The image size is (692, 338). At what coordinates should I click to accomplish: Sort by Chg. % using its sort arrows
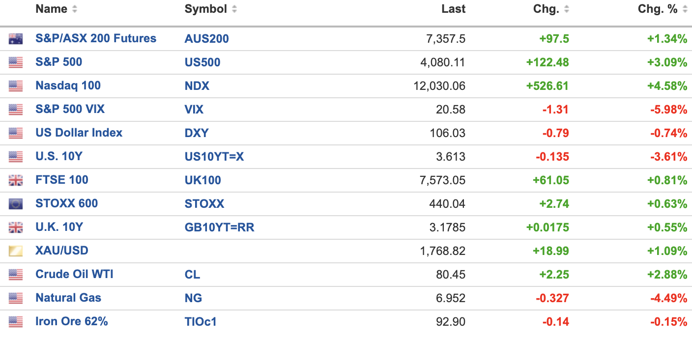684,9
